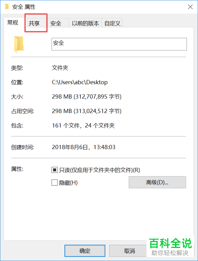This screenshot has height=261, width=198.
Task: Enable the 隐藏(H) checkbox
Action: [x=54, y=182]
